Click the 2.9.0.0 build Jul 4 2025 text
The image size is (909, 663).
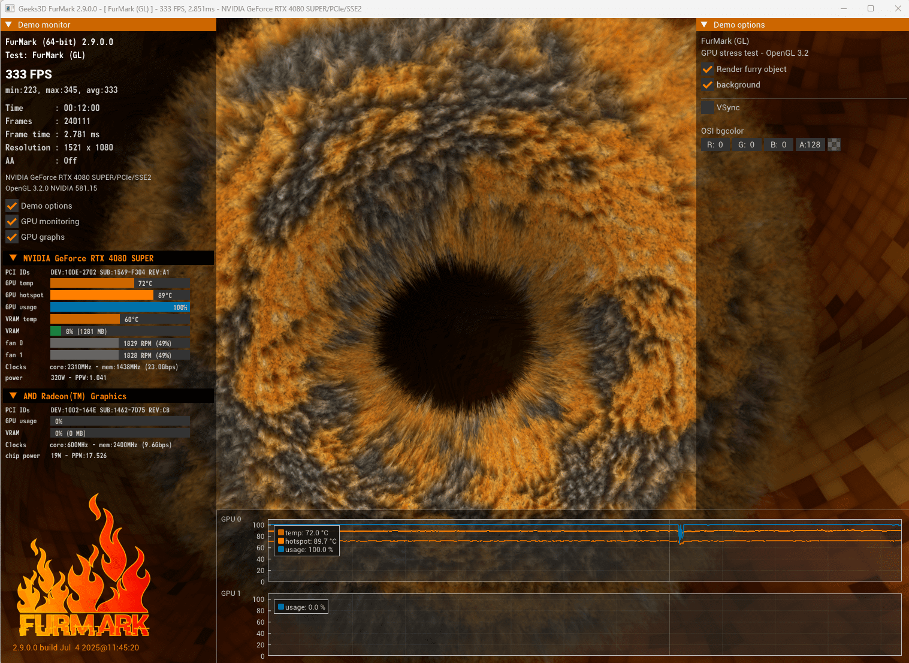click(76, 647)
